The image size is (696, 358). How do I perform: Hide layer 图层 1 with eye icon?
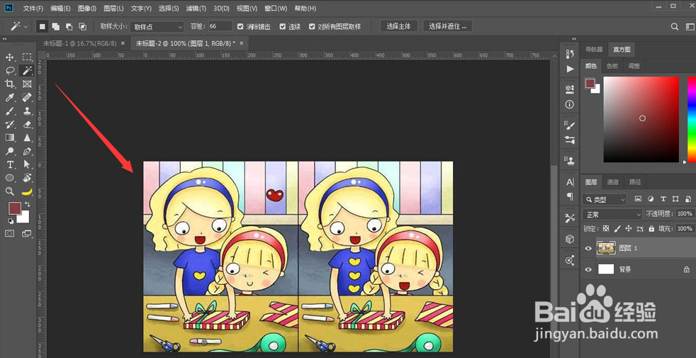588,249
